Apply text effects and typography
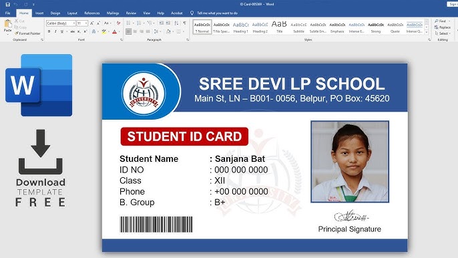 coord(94,31)
